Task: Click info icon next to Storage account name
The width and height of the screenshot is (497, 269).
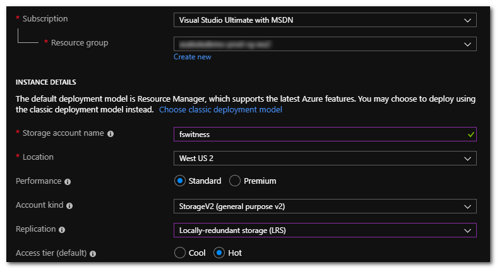Action: coord(111,134)
